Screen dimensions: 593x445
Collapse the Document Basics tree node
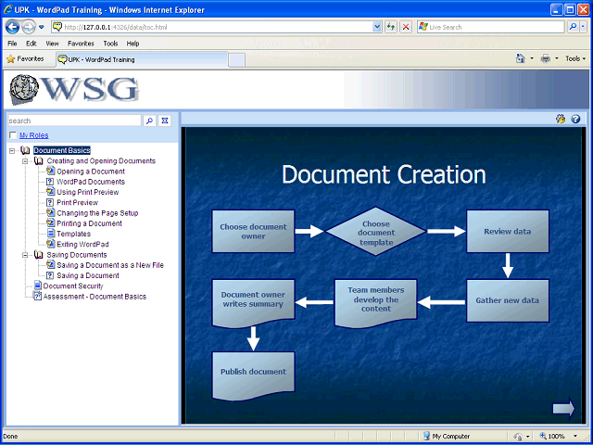click(x=12, y=150)
